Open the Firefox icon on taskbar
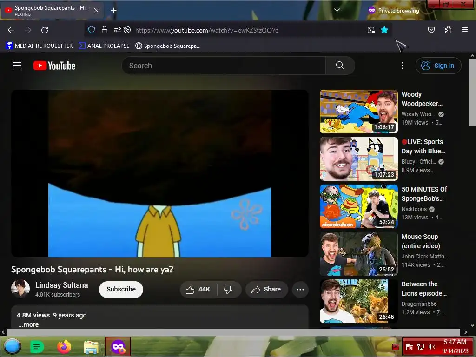 click(64, 346)
